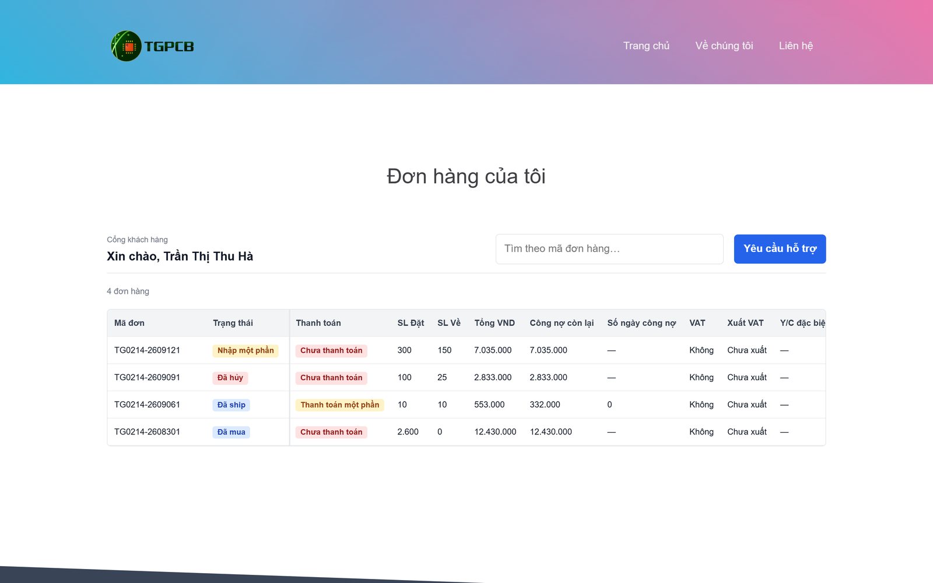Click the Nhập một phần status badge
This screenshot has height=583, width=933.
(245, 350)
